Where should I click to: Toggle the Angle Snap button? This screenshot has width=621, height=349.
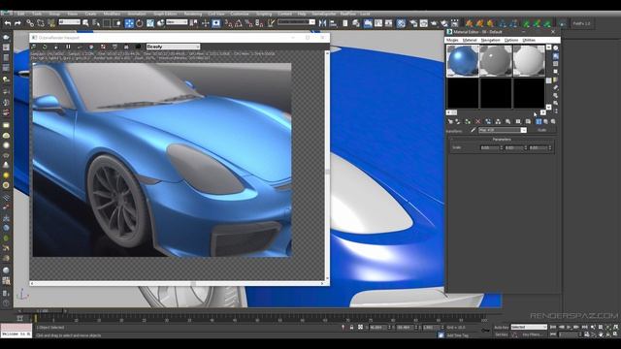tap(239, 23)
